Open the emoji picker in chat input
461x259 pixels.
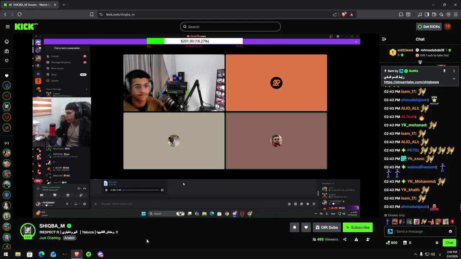[x=450, y=231]
